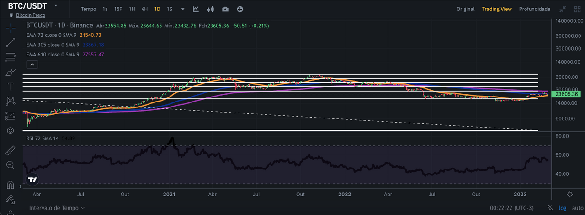The width and height of the screenshot is (585, 215).
Task: Select the 15P interval
Action: click(x=118, y=9)
